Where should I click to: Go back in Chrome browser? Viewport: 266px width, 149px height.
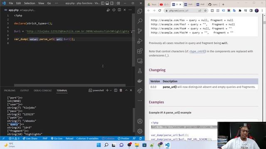tap(149, 11)
